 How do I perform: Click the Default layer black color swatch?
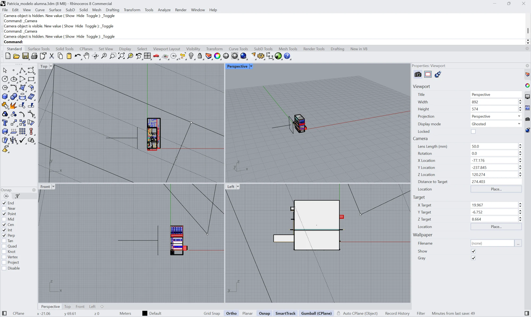145,313
